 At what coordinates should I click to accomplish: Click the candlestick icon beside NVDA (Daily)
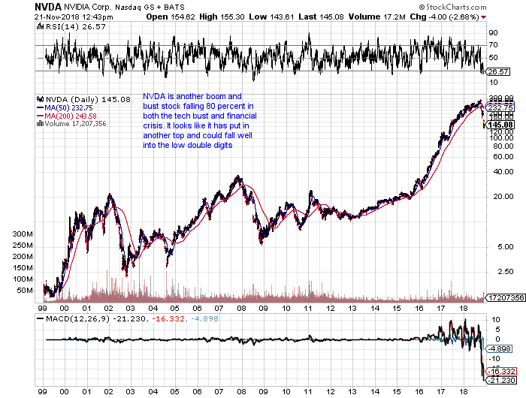41,99
